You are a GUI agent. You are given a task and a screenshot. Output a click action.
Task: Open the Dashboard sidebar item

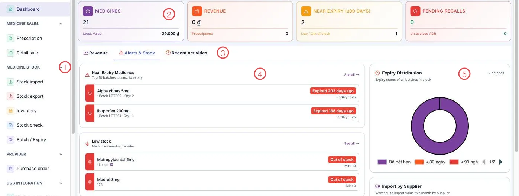[x=35, y=9]
